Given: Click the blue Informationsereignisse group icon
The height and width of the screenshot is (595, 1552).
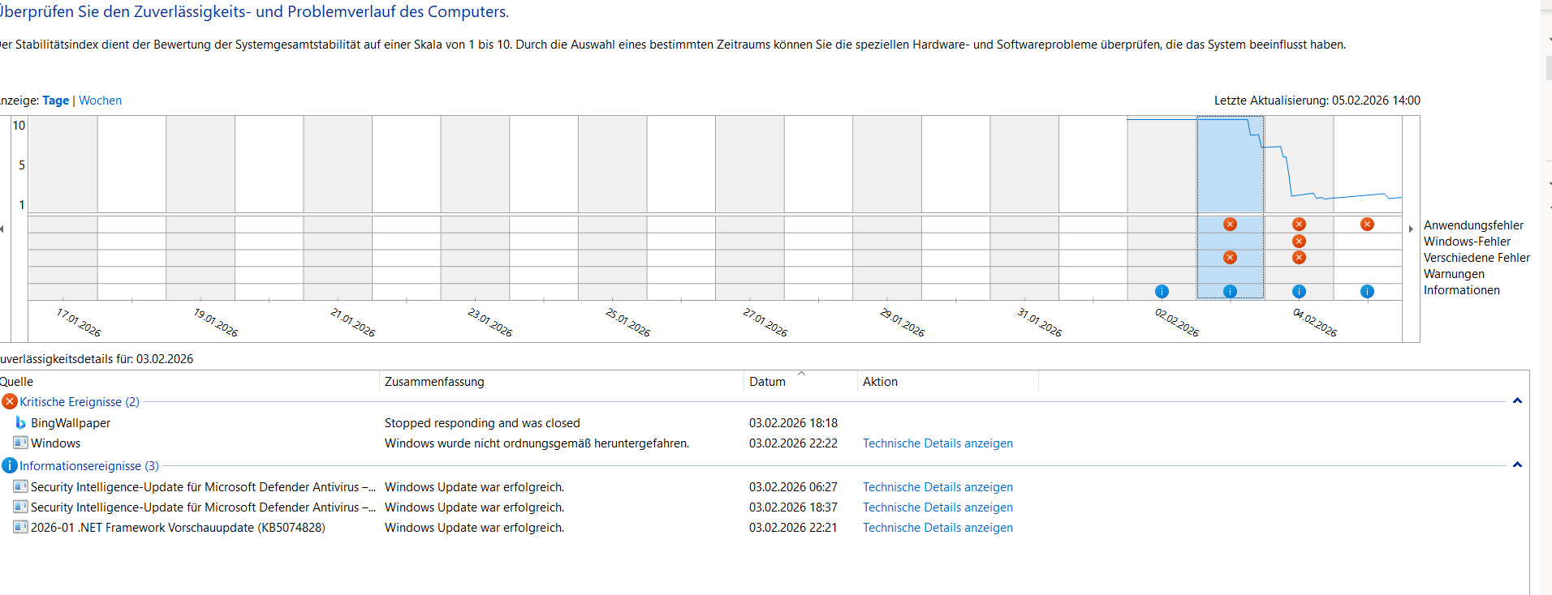Looking at the screenshot, I should pos(10,465).
